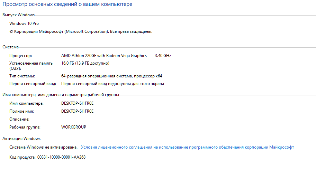316x170 pixels.
Task: Click the product code 00331-10000-00001-AA268
Action: click(62, 157)
